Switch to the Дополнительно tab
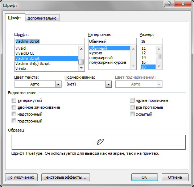This screenshot has width=194, height=187. 42,18
